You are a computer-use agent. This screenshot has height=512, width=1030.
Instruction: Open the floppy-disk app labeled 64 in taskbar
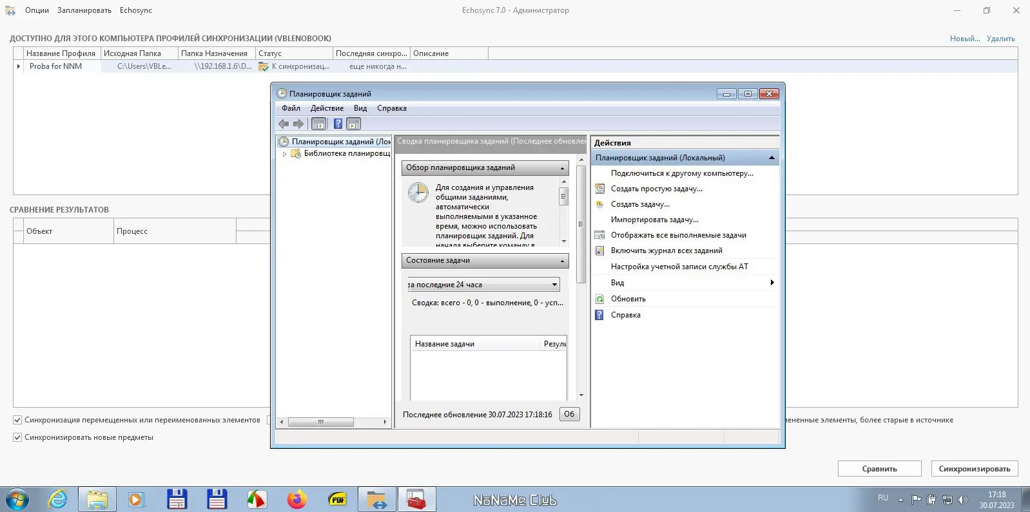pos(177,499)
